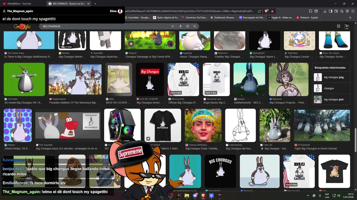This screenshot has width=357, height=200.
Task: Open Behance anime bunny girl image
Action: coord(289,79)
